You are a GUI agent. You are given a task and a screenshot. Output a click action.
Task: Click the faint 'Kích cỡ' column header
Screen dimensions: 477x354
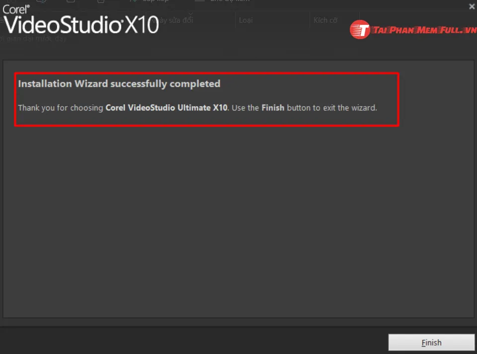tap(325, 20)
